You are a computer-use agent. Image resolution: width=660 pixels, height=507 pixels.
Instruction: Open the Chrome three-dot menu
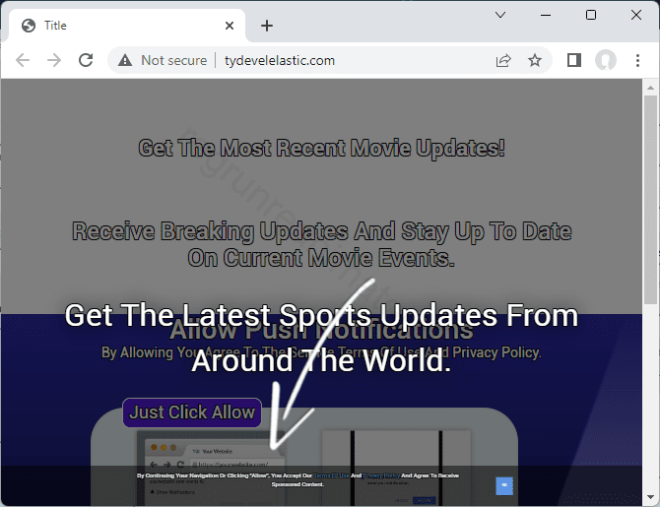pos(637,60)
